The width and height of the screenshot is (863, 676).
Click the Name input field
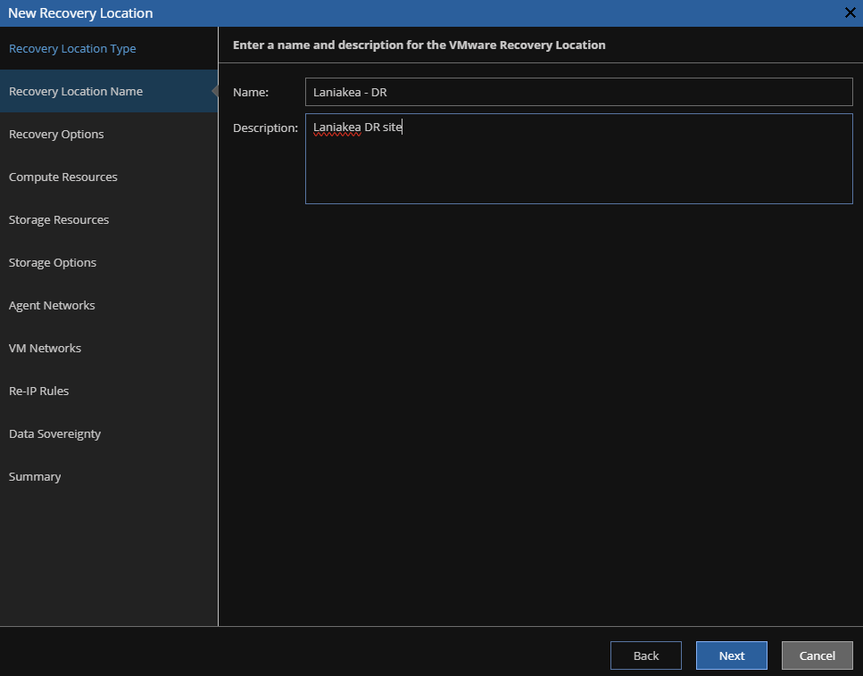click(579, 92)
